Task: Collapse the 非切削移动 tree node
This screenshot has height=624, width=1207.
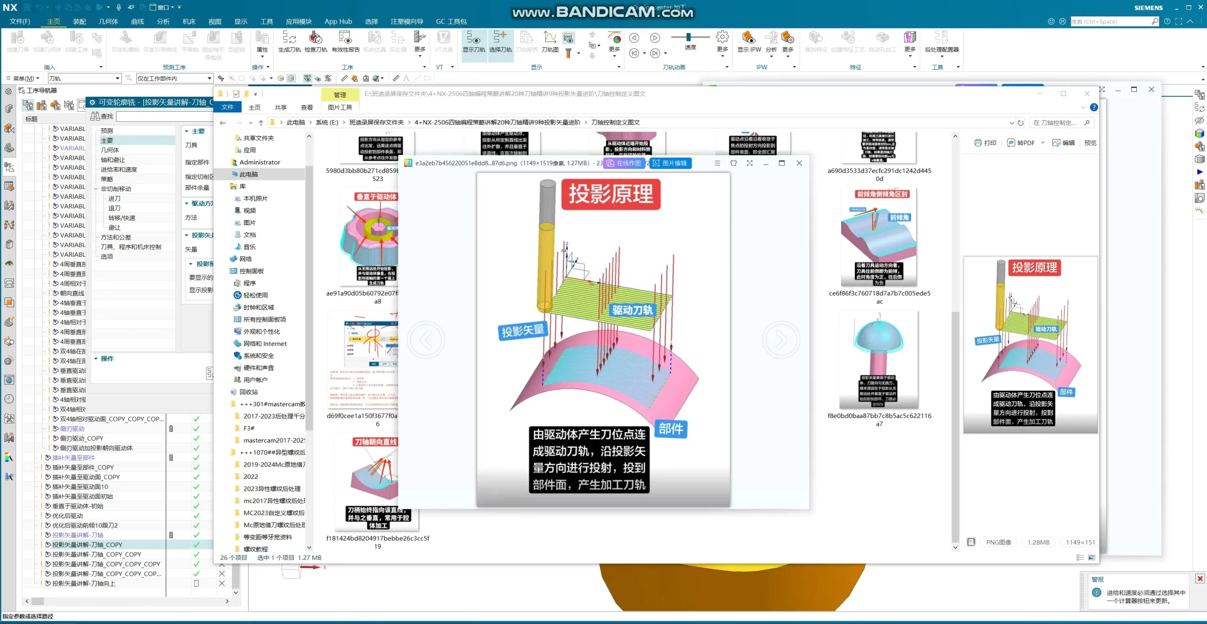Action: pos(96,189)
